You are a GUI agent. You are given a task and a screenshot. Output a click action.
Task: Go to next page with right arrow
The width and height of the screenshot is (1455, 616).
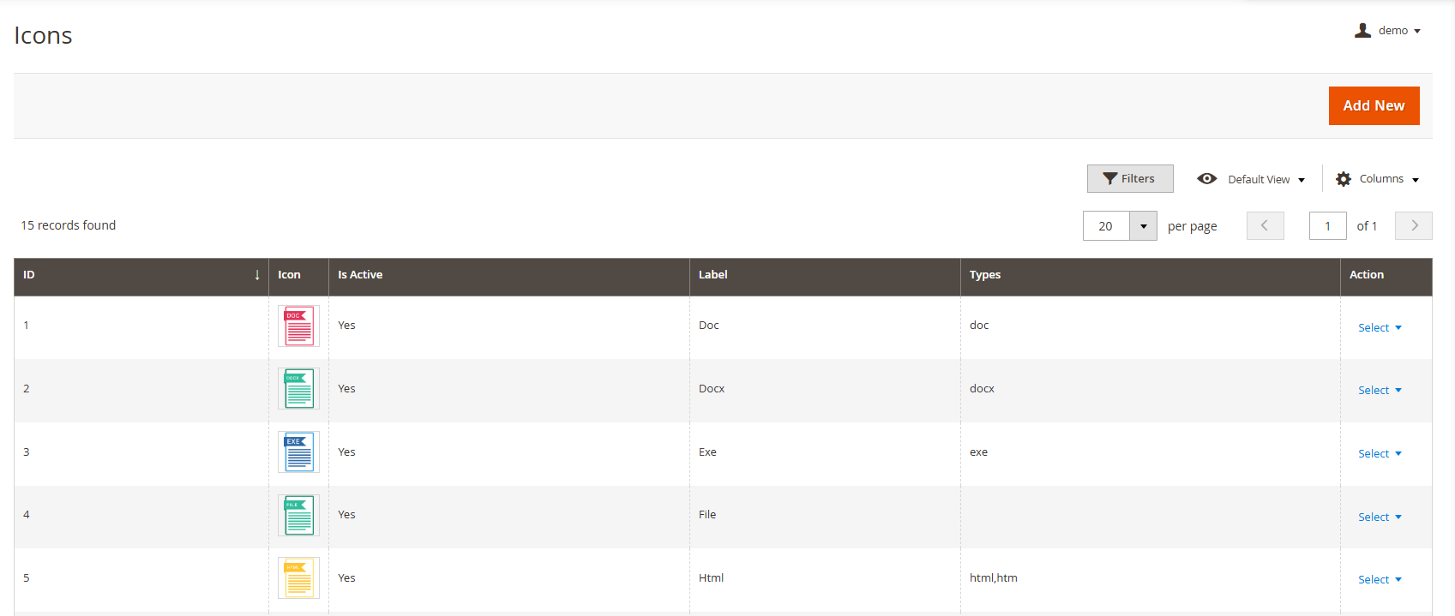point(1413,226)
